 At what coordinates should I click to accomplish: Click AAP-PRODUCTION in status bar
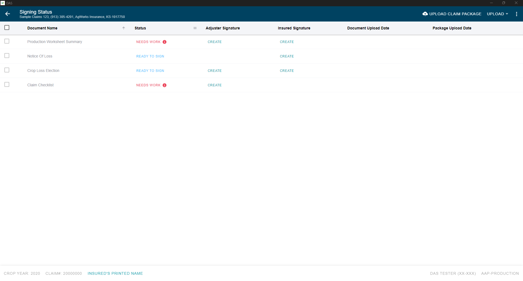500,273
